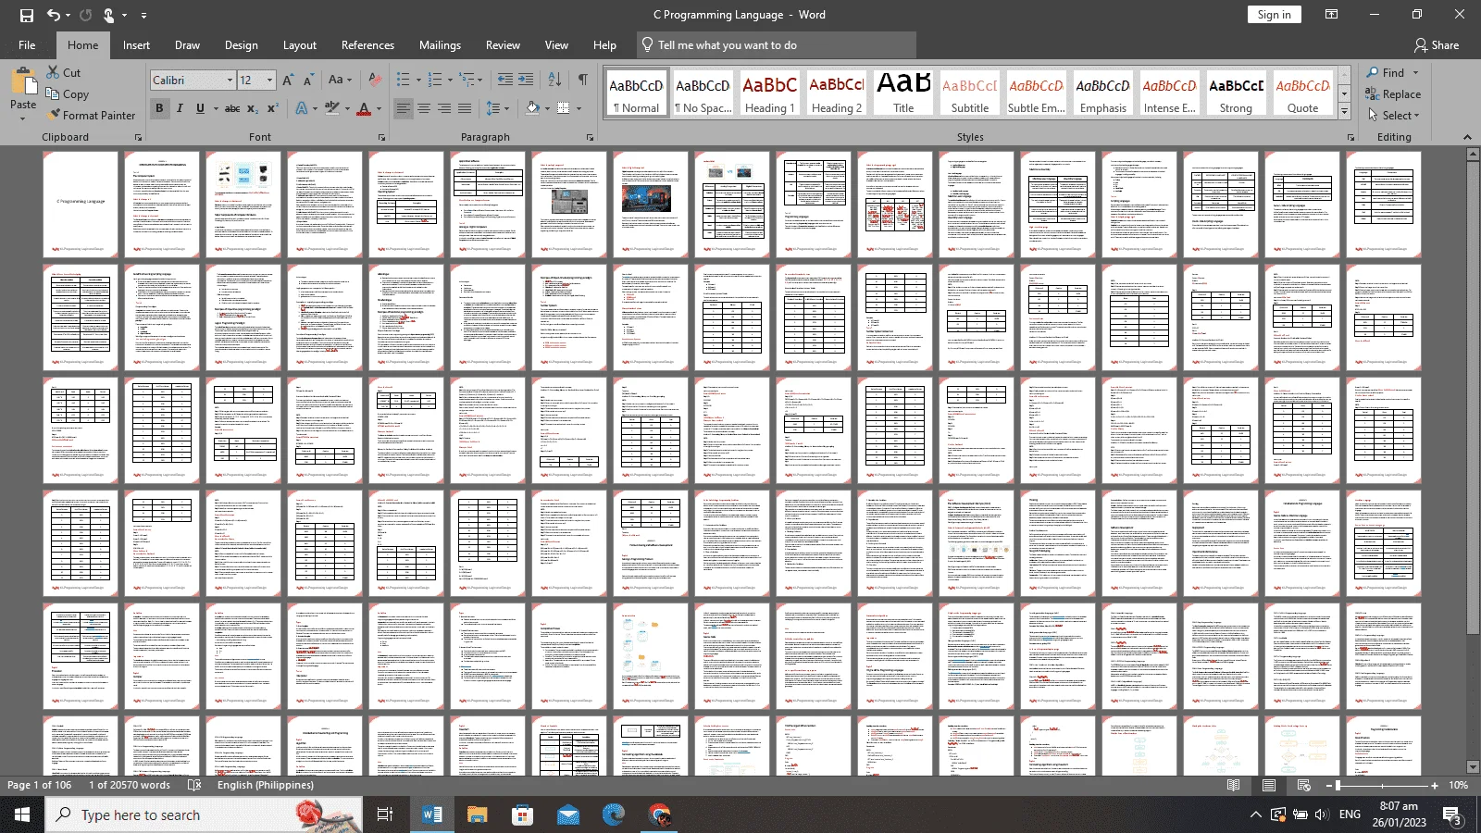Select the first page thumbnail titled C Programming Language

click(81, 205)
